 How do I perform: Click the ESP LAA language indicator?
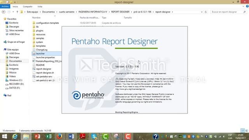230,136
